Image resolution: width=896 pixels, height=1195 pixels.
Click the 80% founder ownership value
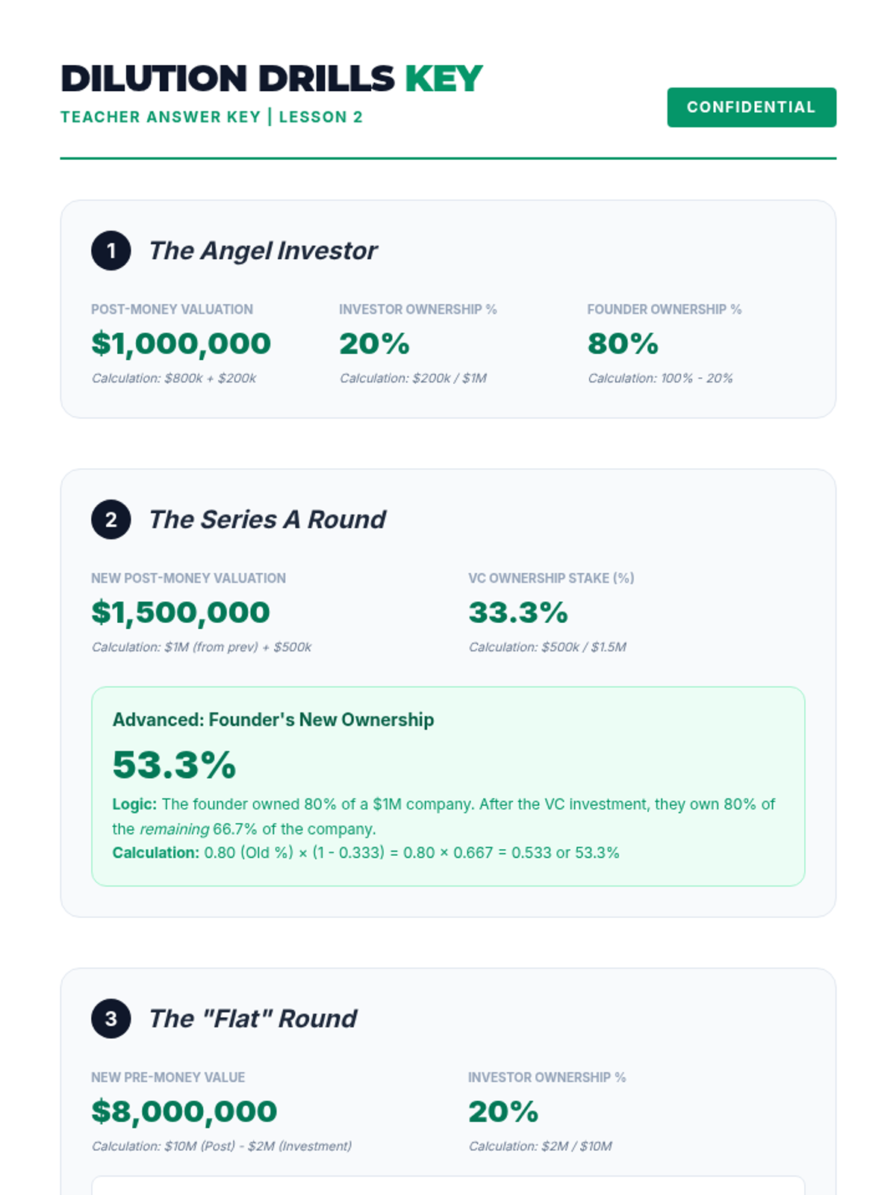pos(623,344)
